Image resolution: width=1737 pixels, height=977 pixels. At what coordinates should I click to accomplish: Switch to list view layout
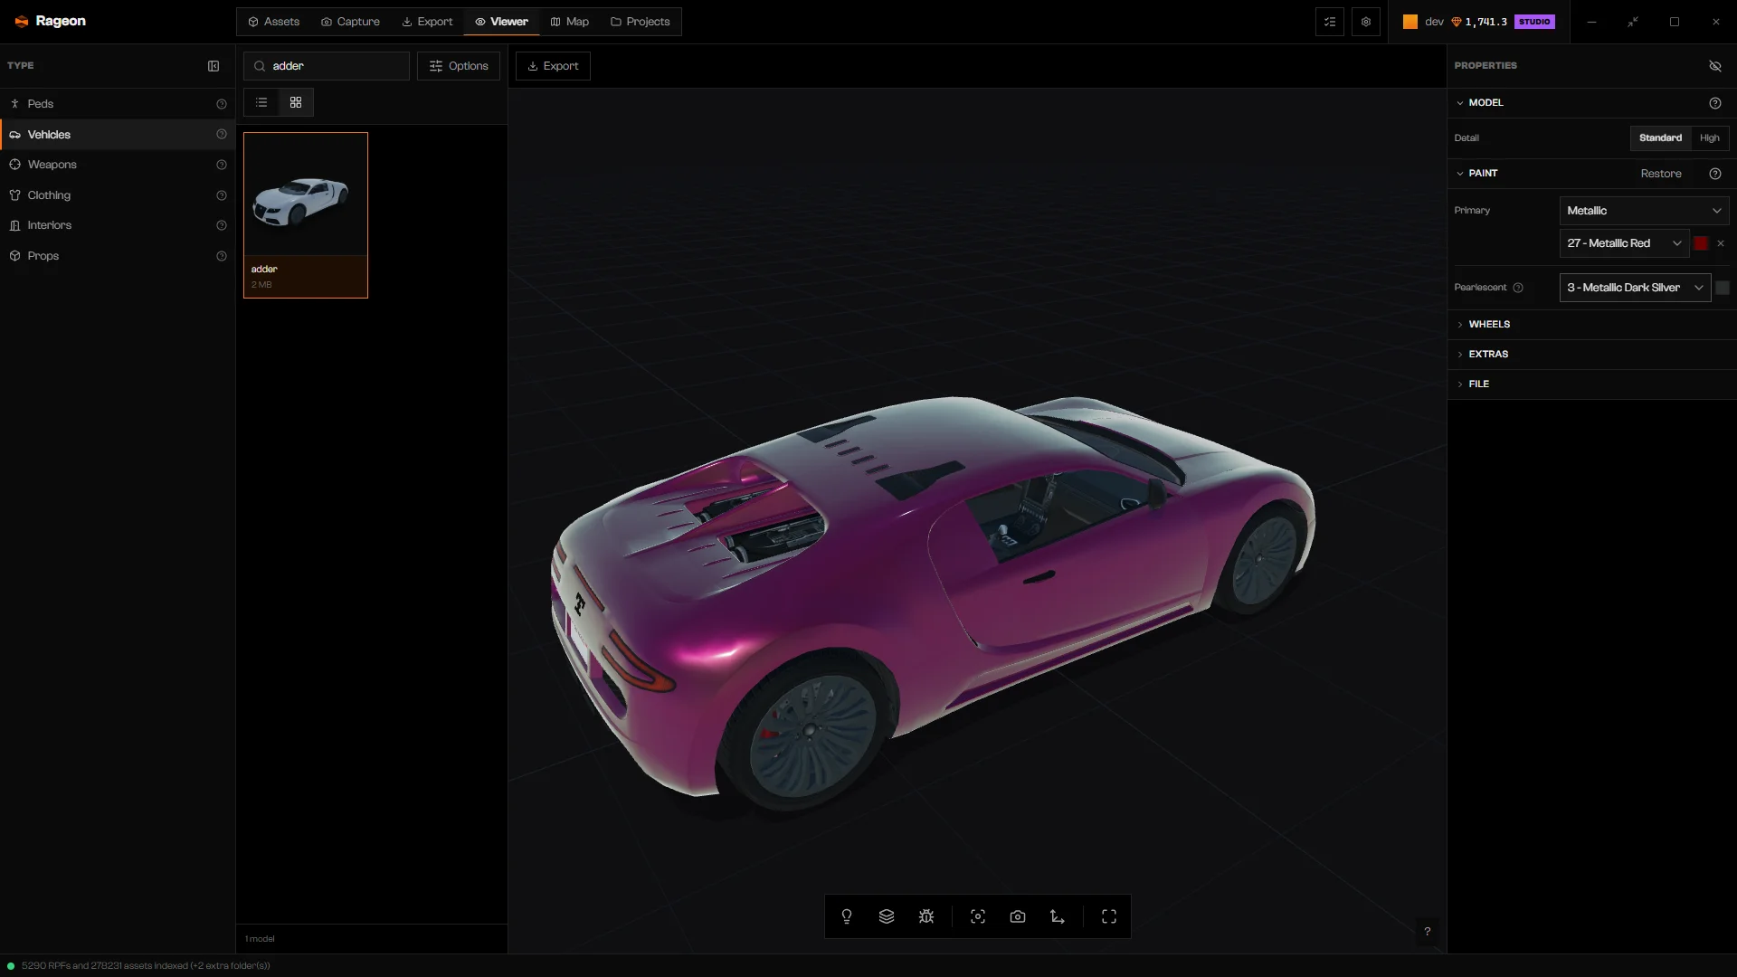(x=261, y=102)
